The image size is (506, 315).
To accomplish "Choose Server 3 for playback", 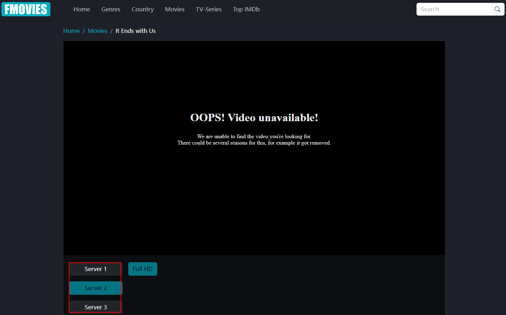I will [x=96, y=307].
